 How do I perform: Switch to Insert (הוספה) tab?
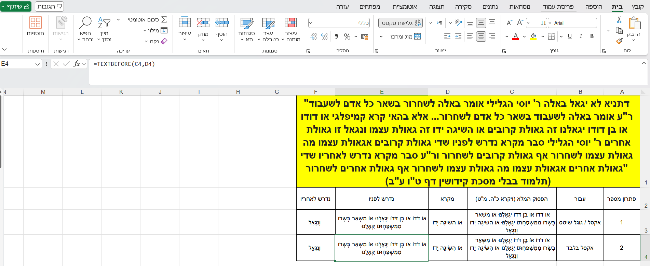tap(594, 7)
